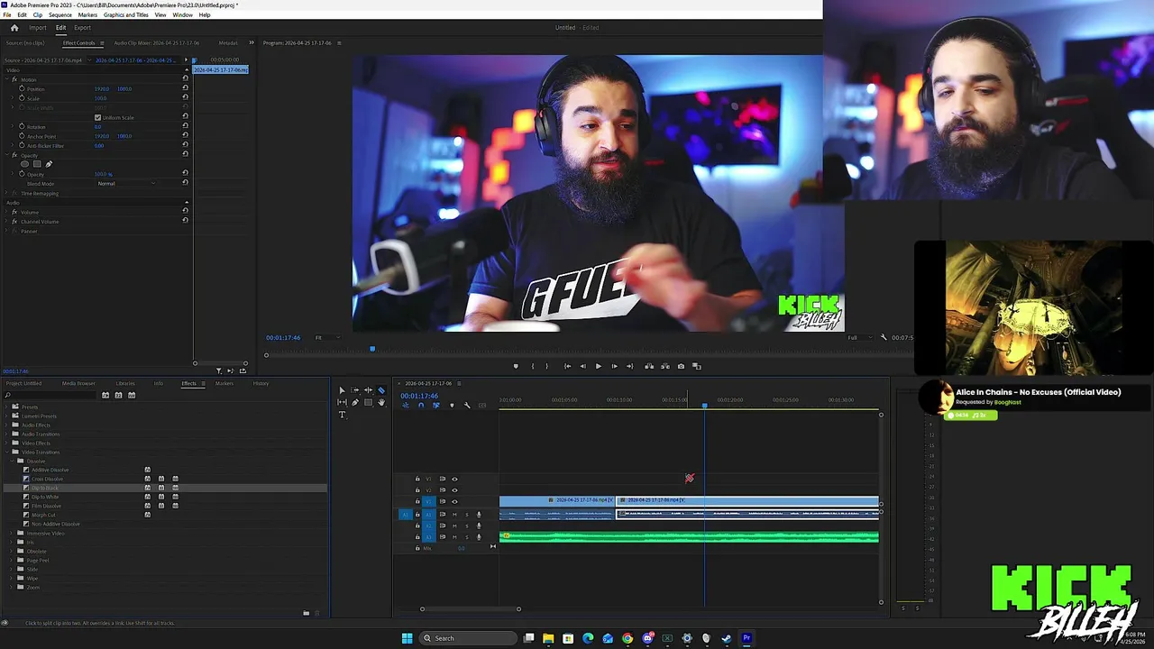This screenshot has width=1154, height=649.
Task: Open the Markers menu
Action: [x=87, y=15]
